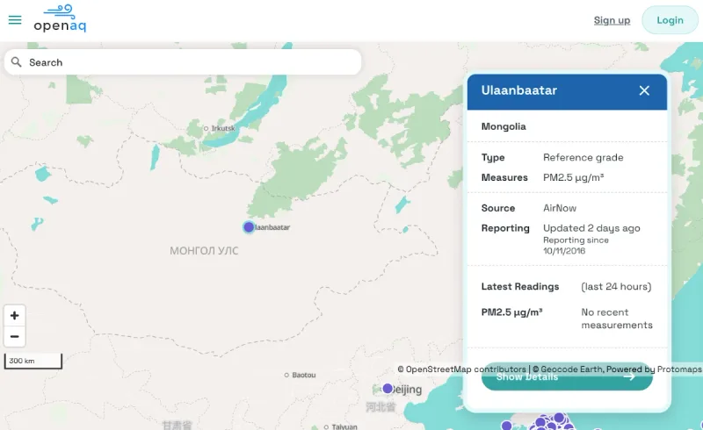This screenshot has height=430, width=703.
Task: Click the 'Latest Readings' heading
Action: 520,287
